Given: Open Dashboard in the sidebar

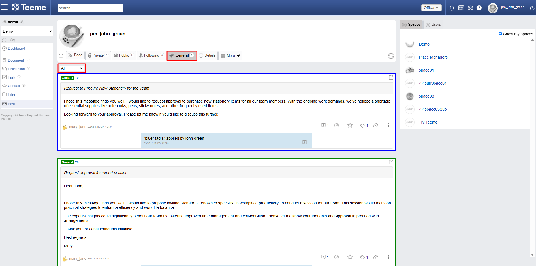Looking at the screenshot, I should [16, 49].
